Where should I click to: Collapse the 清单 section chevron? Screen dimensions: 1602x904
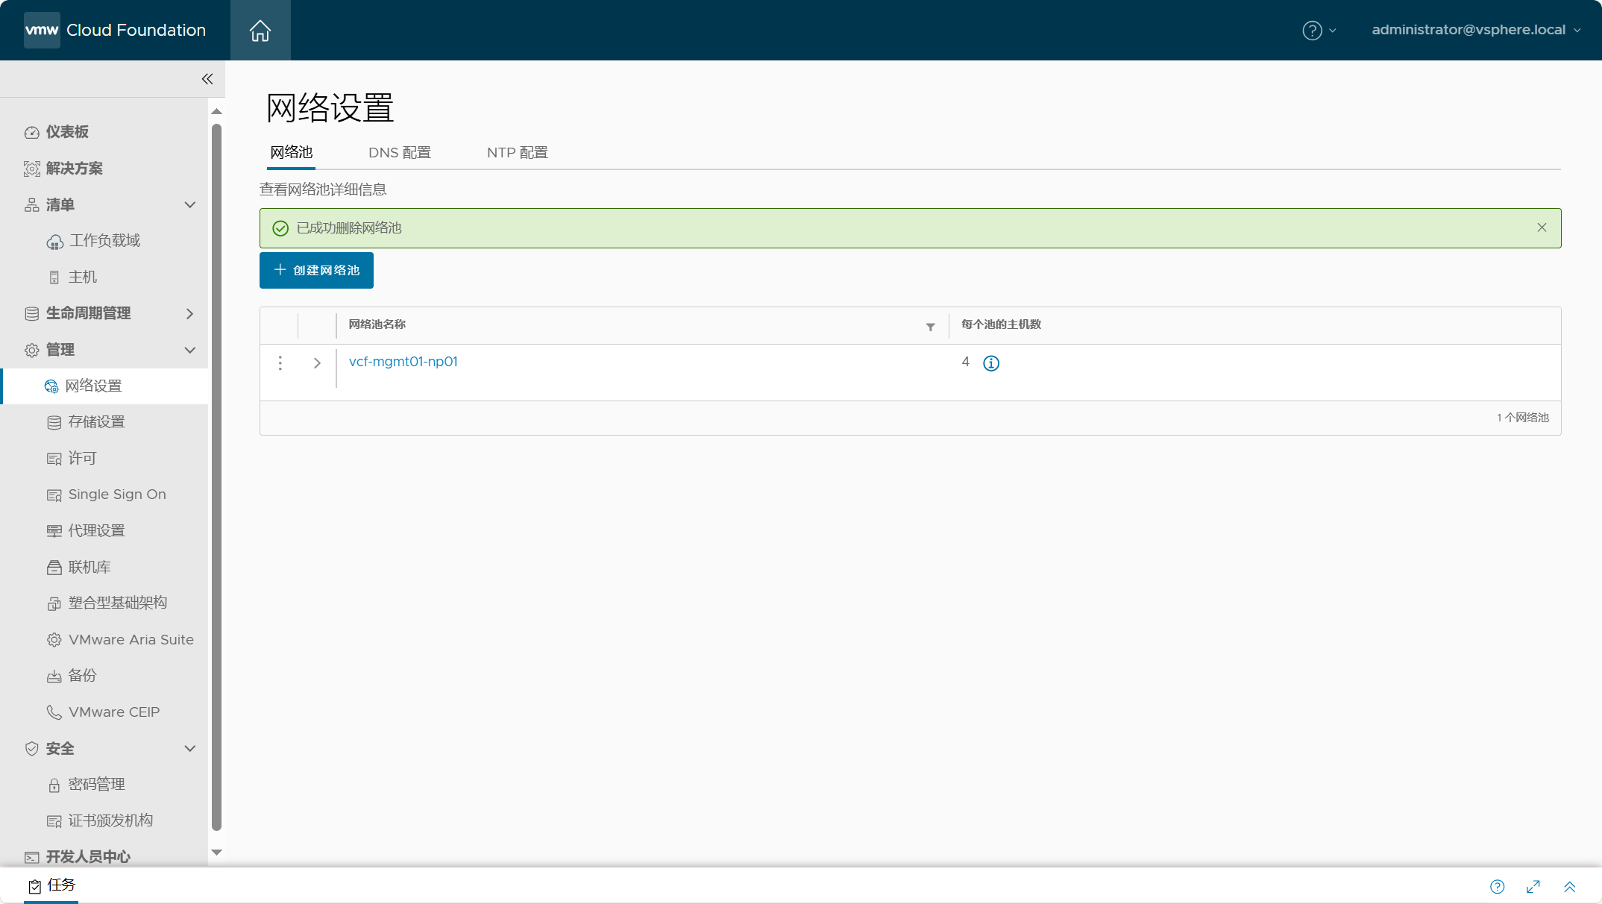click(190, 205)
